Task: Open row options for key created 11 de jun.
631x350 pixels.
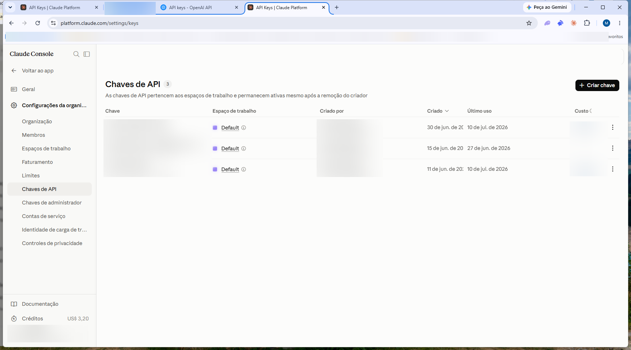Action: (x=613, y=169)
